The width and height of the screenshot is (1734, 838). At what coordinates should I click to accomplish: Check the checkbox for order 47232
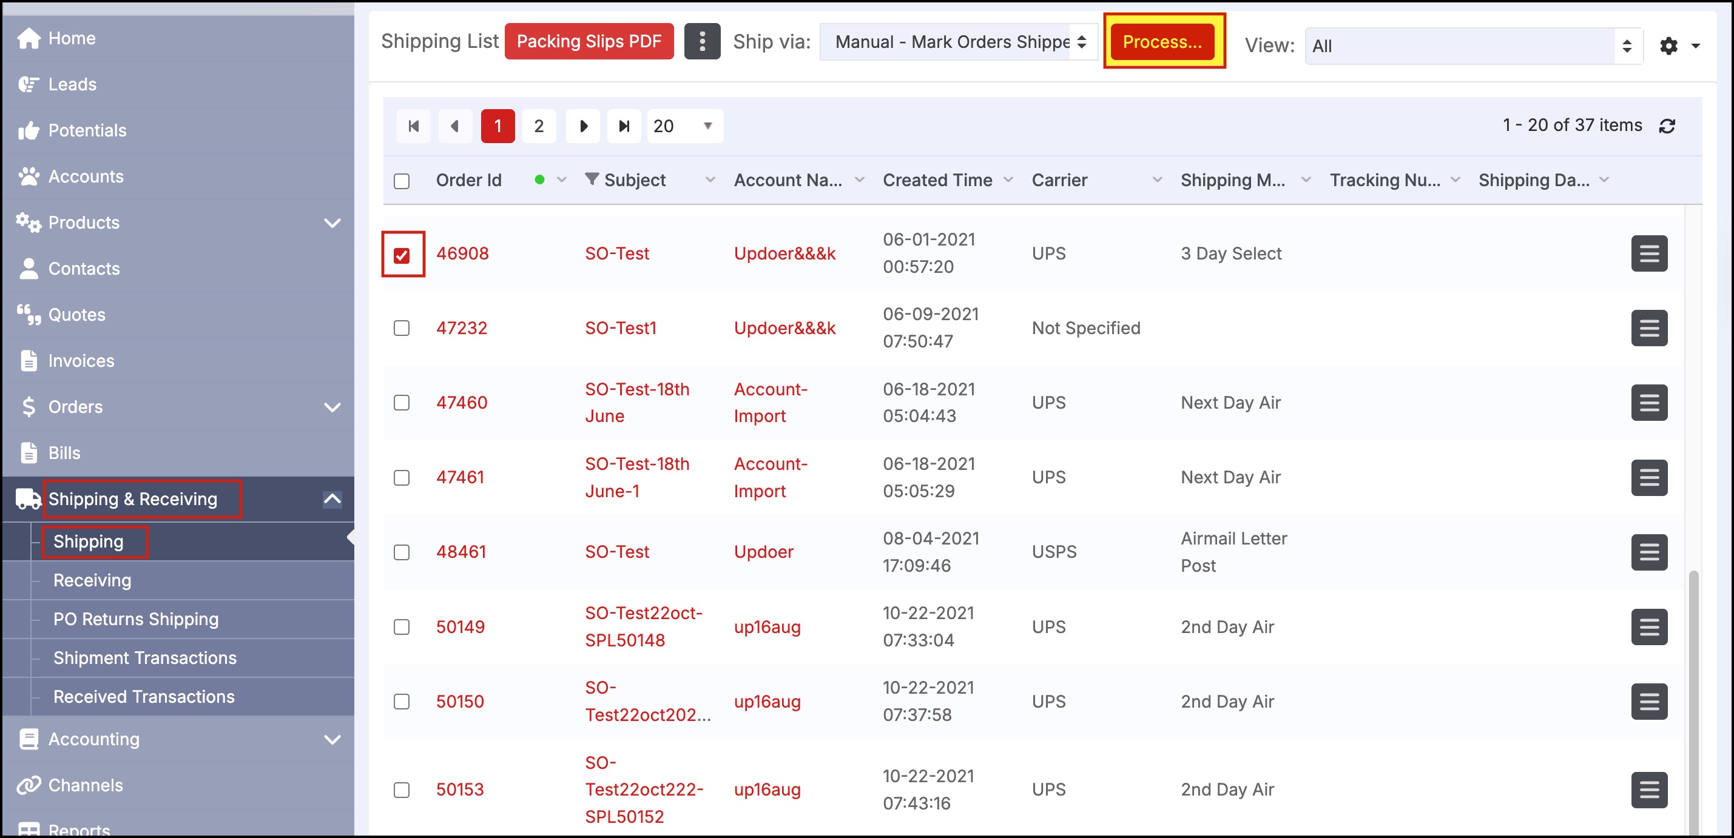(402, 328)
